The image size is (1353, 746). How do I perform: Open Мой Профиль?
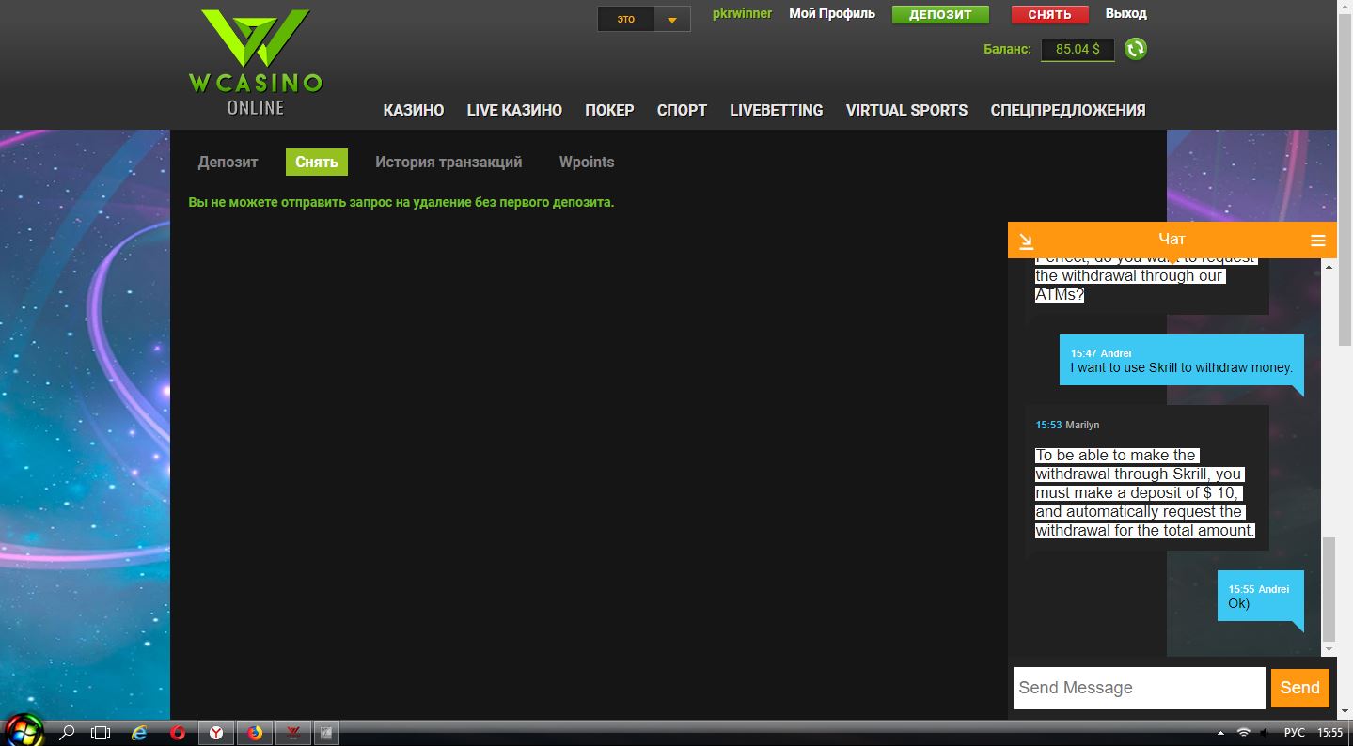coord(832,14)
